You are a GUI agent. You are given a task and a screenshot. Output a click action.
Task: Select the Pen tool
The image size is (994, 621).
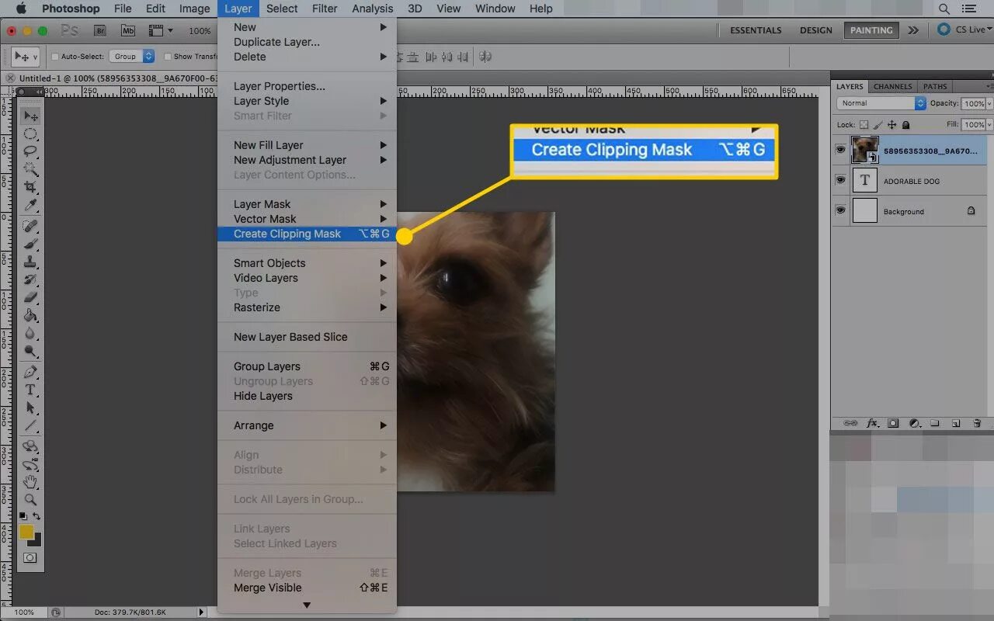click(x=30, y=372)
